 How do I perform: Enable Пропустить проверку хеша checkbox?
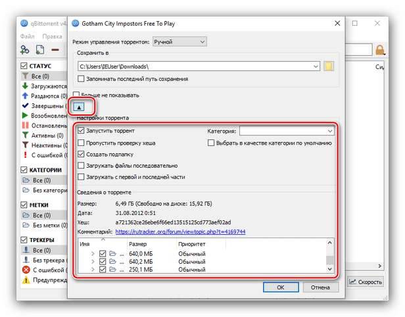(81, 143)
